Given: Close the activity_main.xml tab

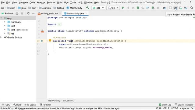Looking at the screenshot, I should click(x=60, y=13).
